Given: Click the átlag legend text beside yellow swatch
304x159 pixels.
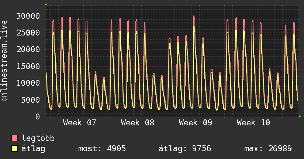Looking at the screenshot, I should click(x=34, y=149).
